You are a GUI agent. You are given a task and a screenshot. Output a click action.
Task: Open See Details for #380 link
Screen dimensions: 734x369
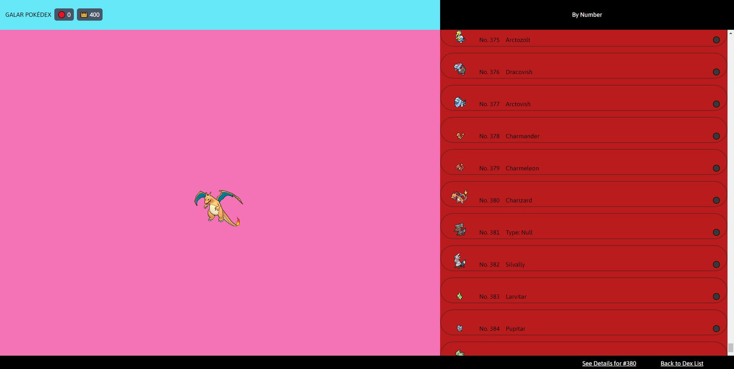[x=608, y=363]
